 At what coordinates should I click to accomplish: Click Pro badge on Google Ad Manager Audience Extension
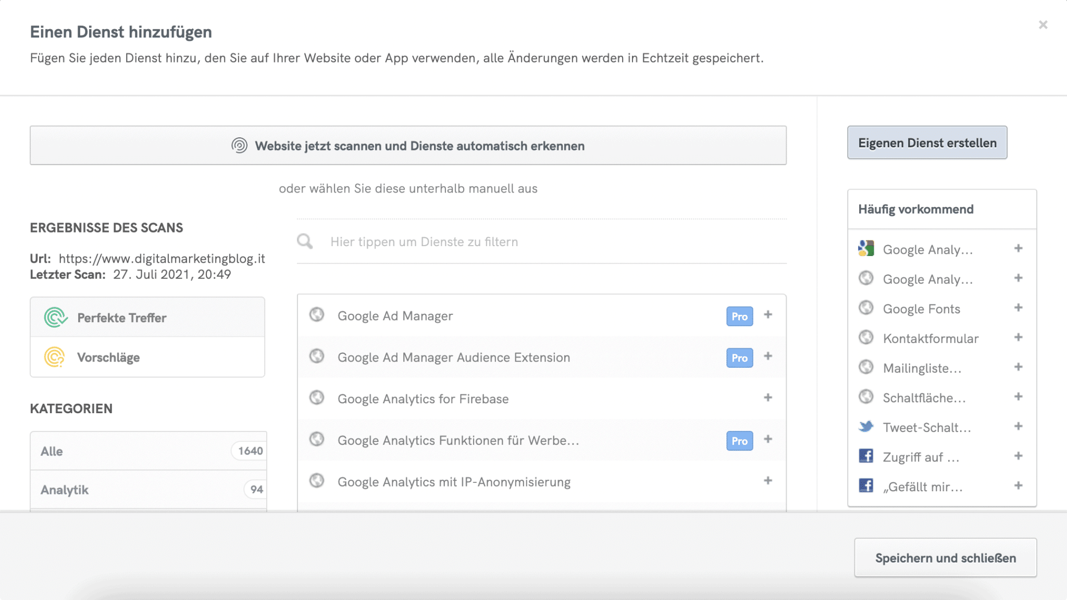740,358
